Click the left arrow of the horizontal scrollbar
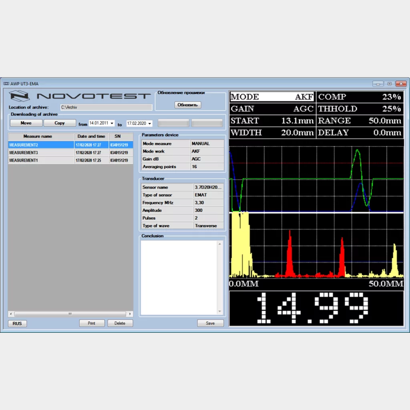This screenshot has width=410, height=410. (10, 314)
